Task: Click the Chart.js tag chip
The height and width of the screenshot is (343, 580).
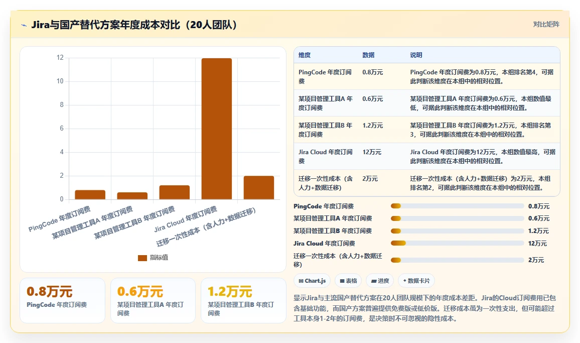Action: pyautogui.click(x=312, y=281)
